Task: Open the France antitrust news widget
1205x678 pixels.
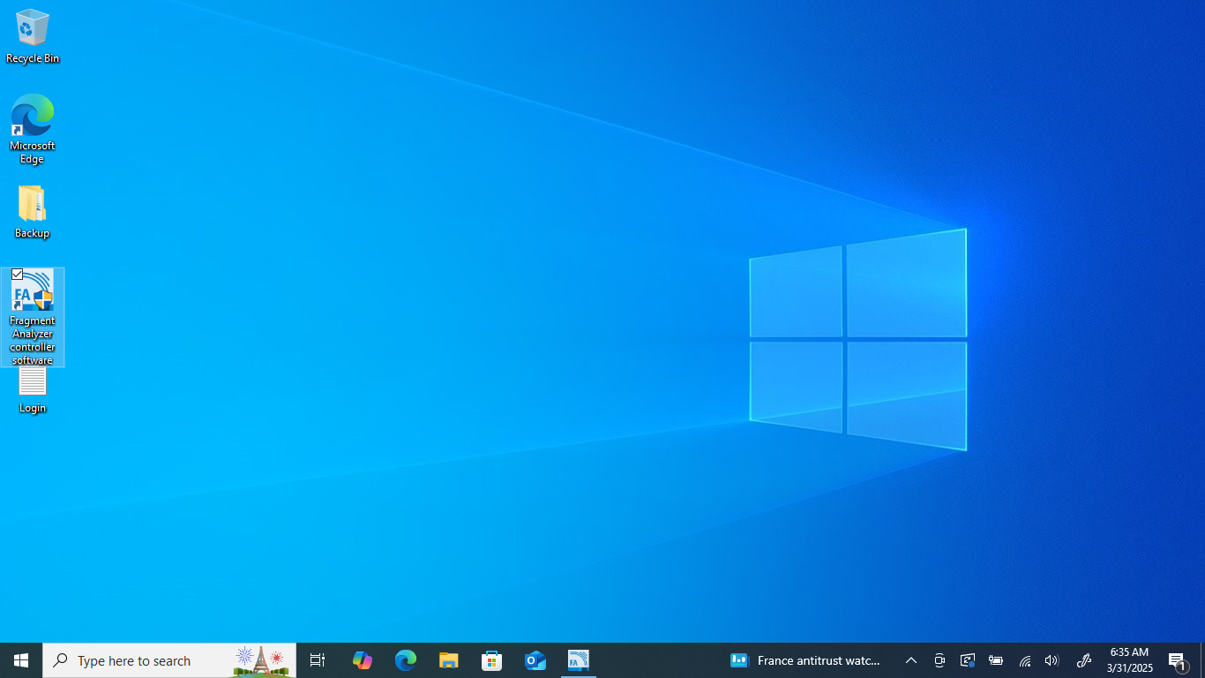Action: click(805, 660)
